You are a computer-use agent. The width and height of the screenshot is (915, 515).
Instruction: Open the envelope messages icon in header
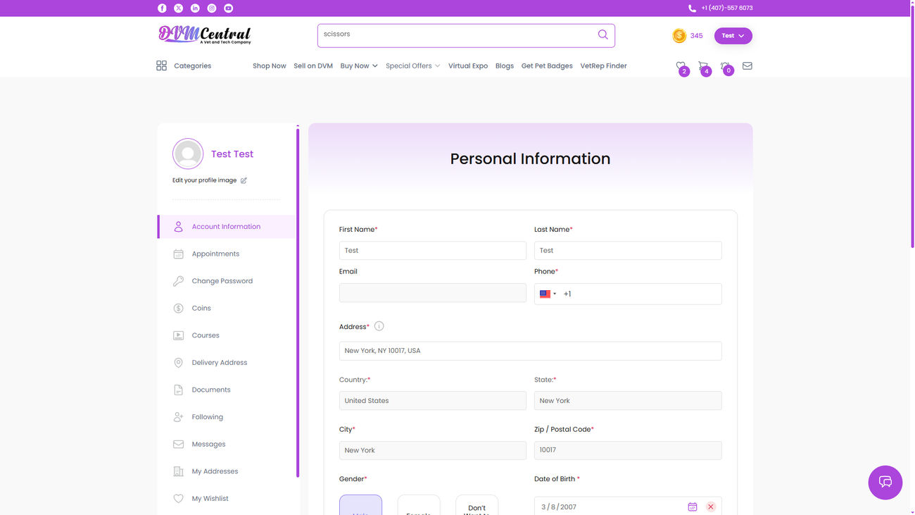click(747, 66)
